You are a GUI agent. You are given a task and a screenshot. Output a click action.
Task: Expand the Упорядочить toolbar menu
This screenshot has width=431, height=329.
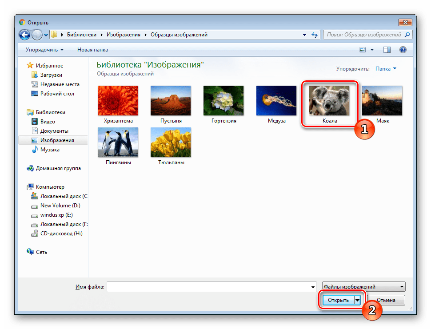44,50
